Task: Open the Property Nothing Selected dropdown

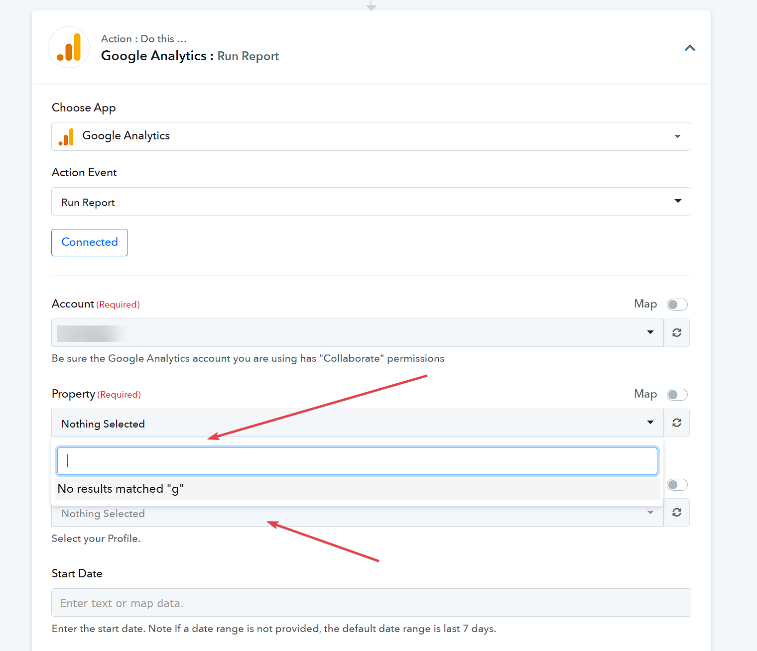Action: click(x=358, y=423)
